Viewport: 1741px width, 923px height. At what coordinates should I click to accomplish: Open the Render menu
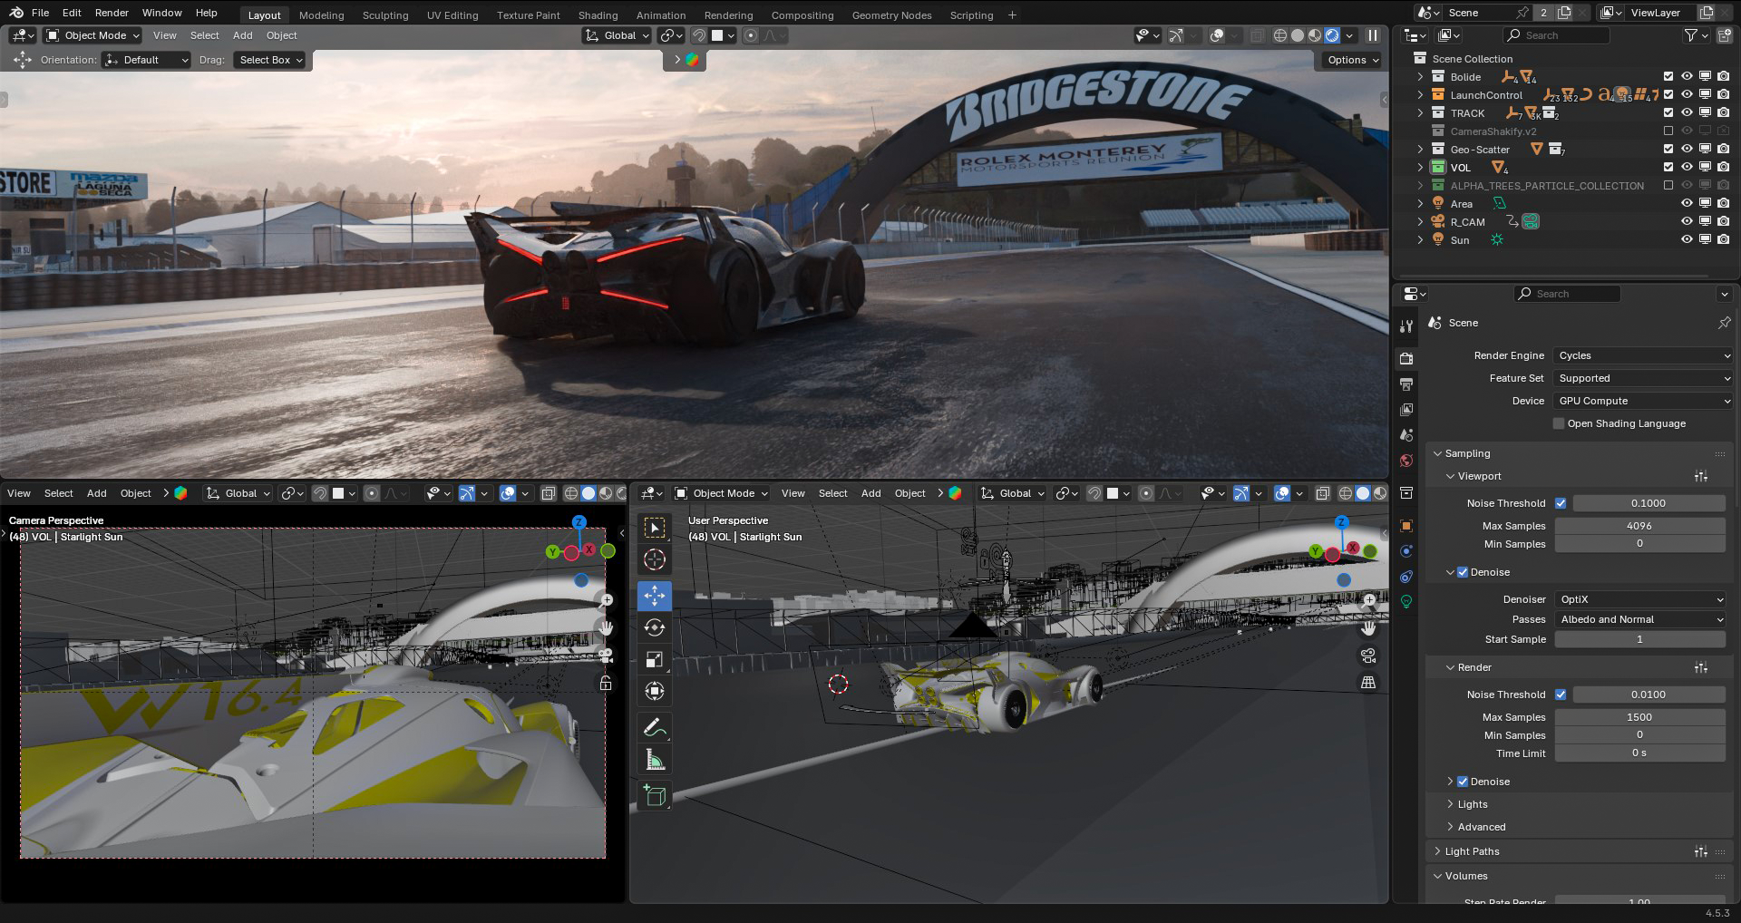pos(112,13)
